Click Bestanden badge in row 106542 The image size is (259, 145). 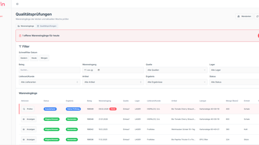coord(72,129)
